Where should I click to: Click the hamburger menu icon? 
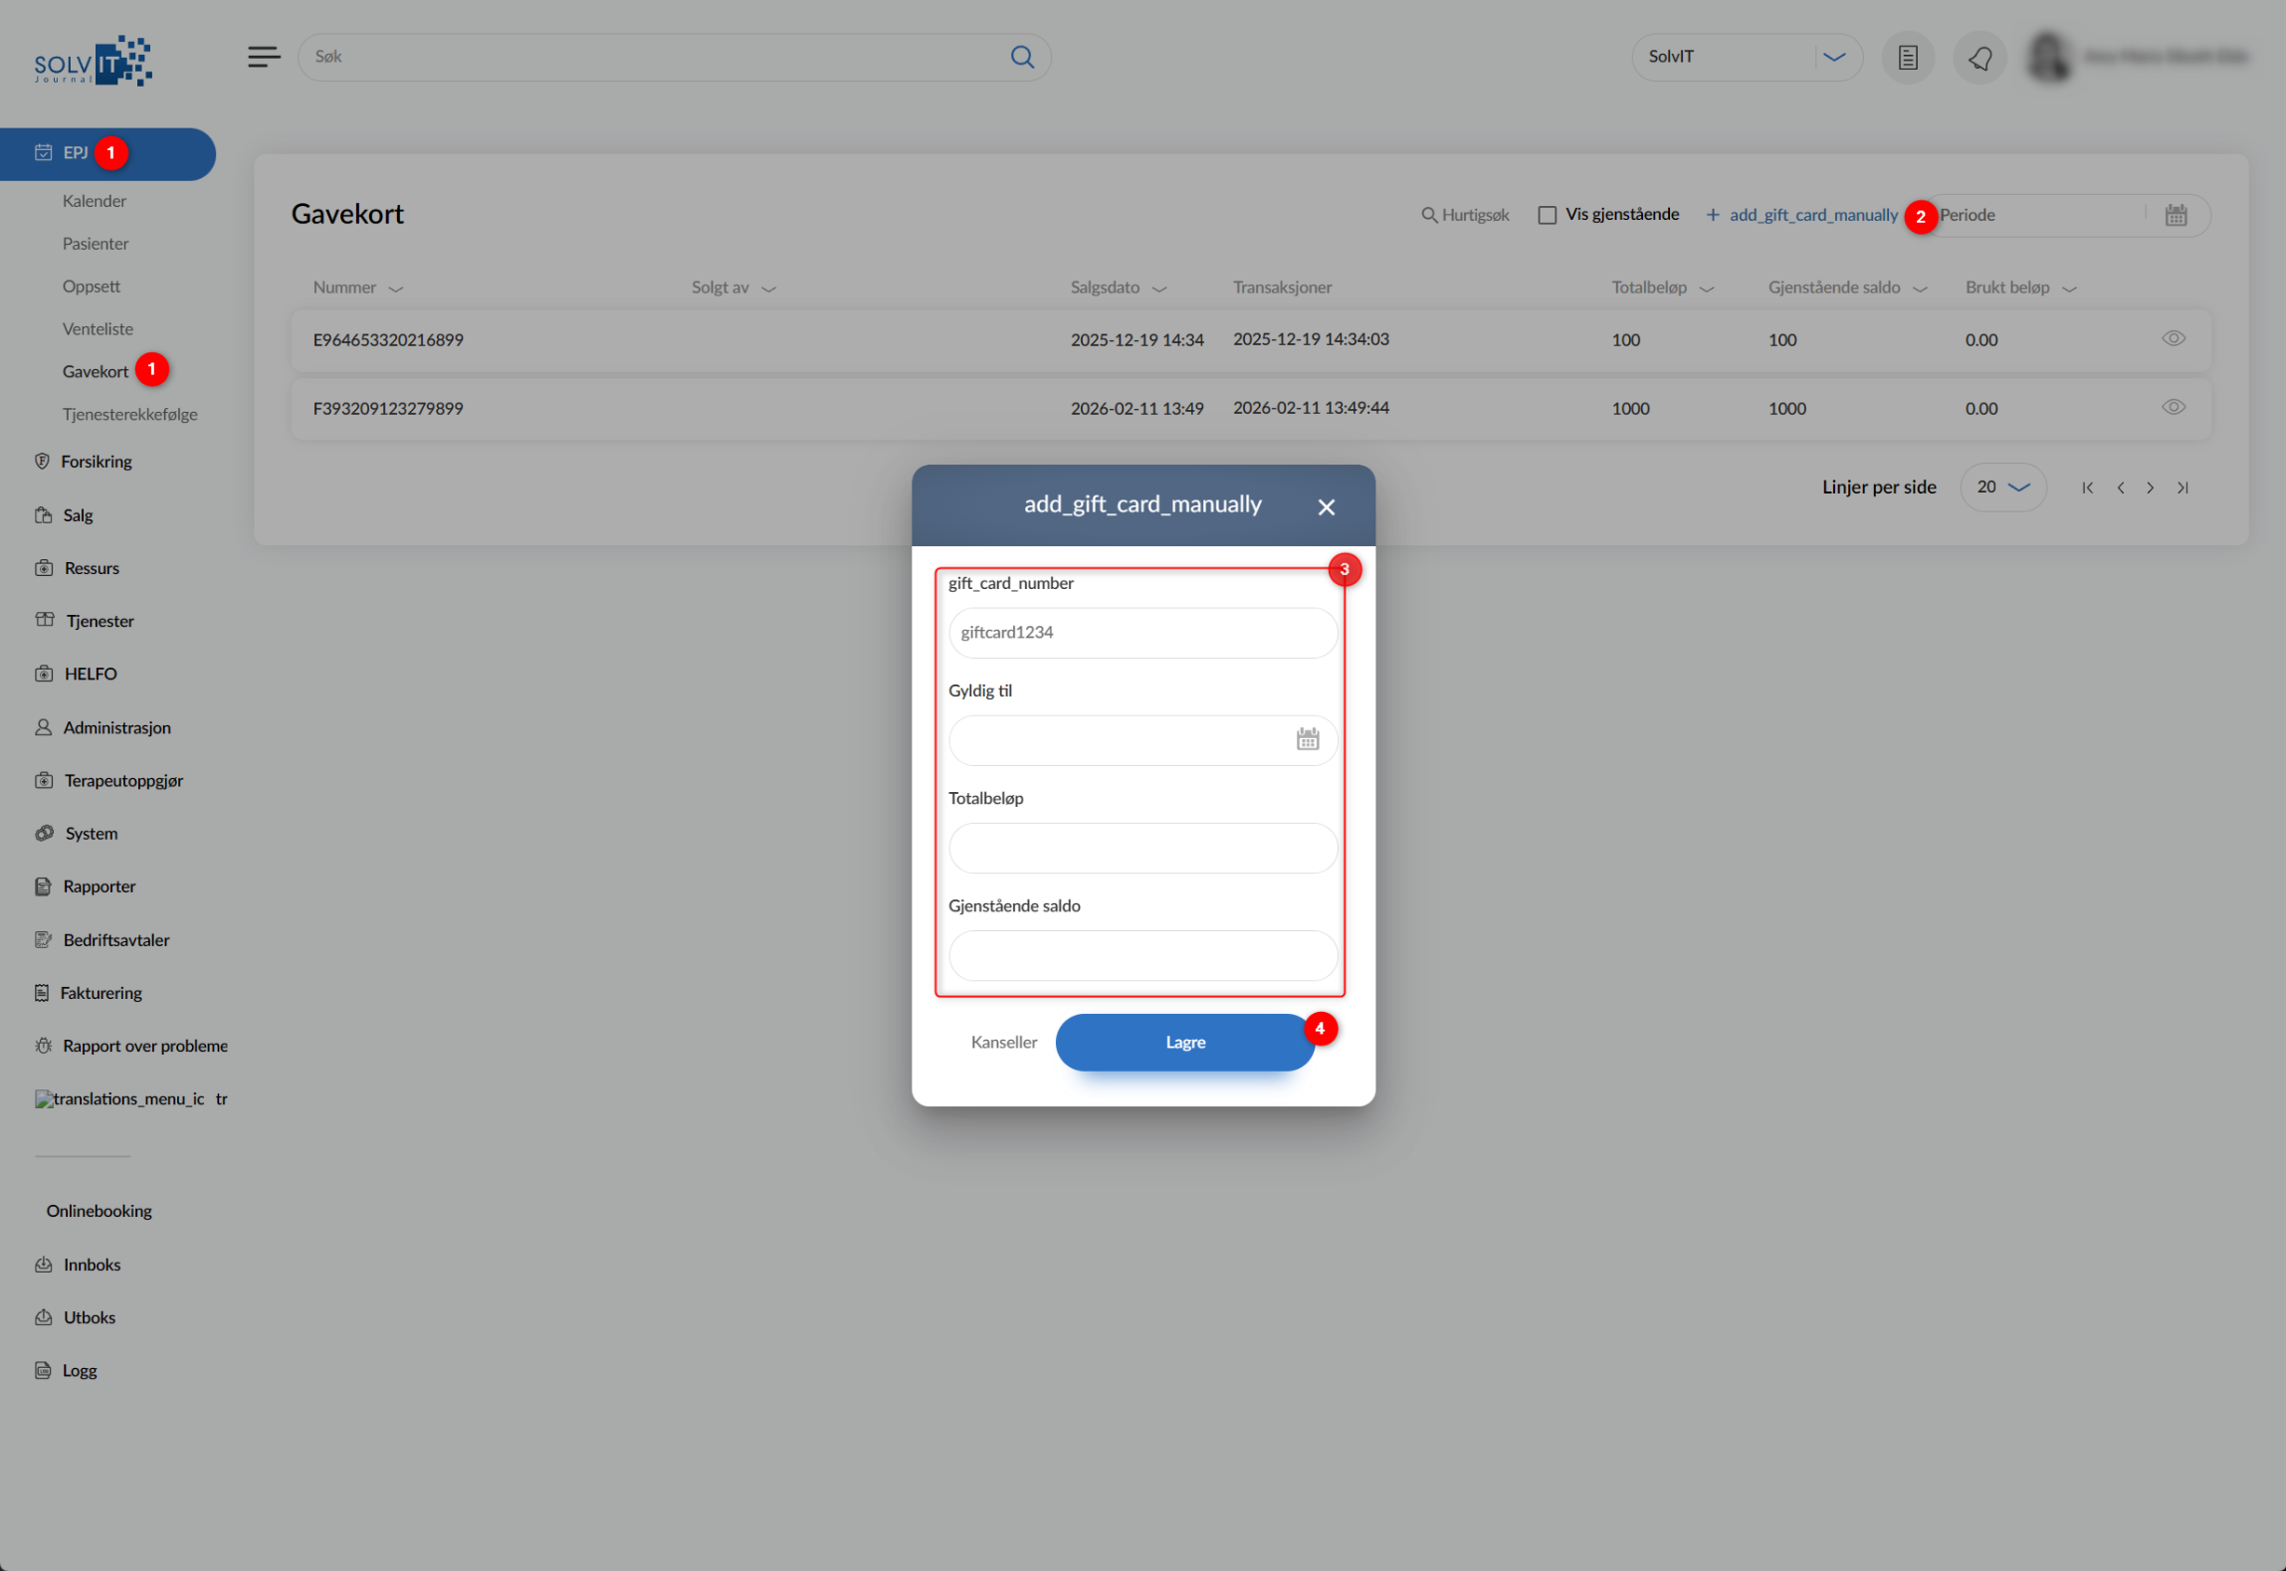tap(264, 57)
